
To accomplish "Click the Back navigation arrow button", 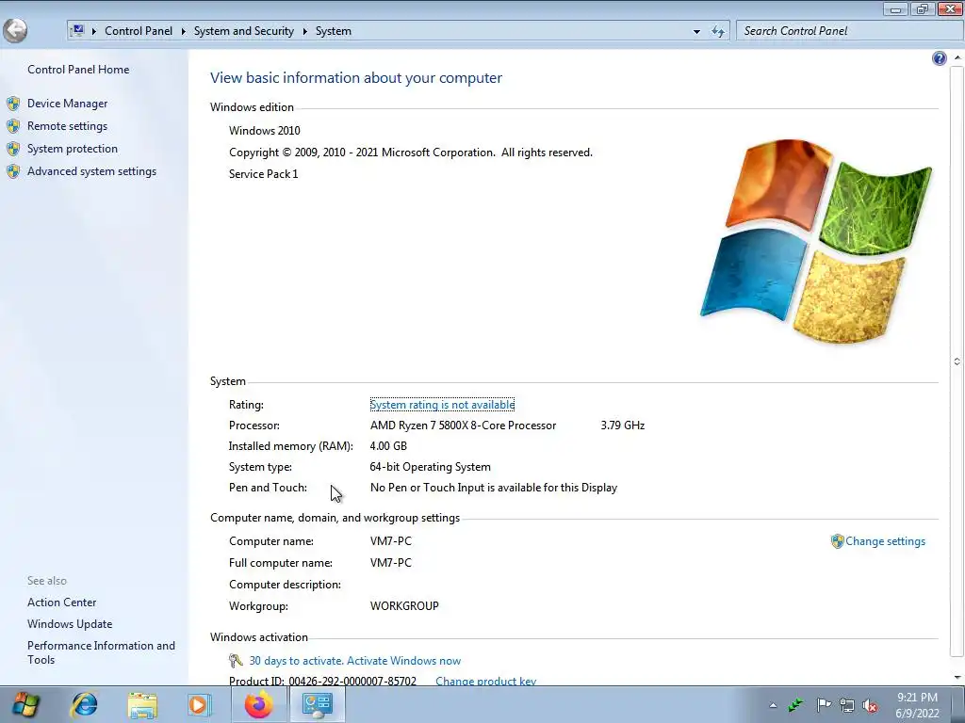I will tap(15, 31).
